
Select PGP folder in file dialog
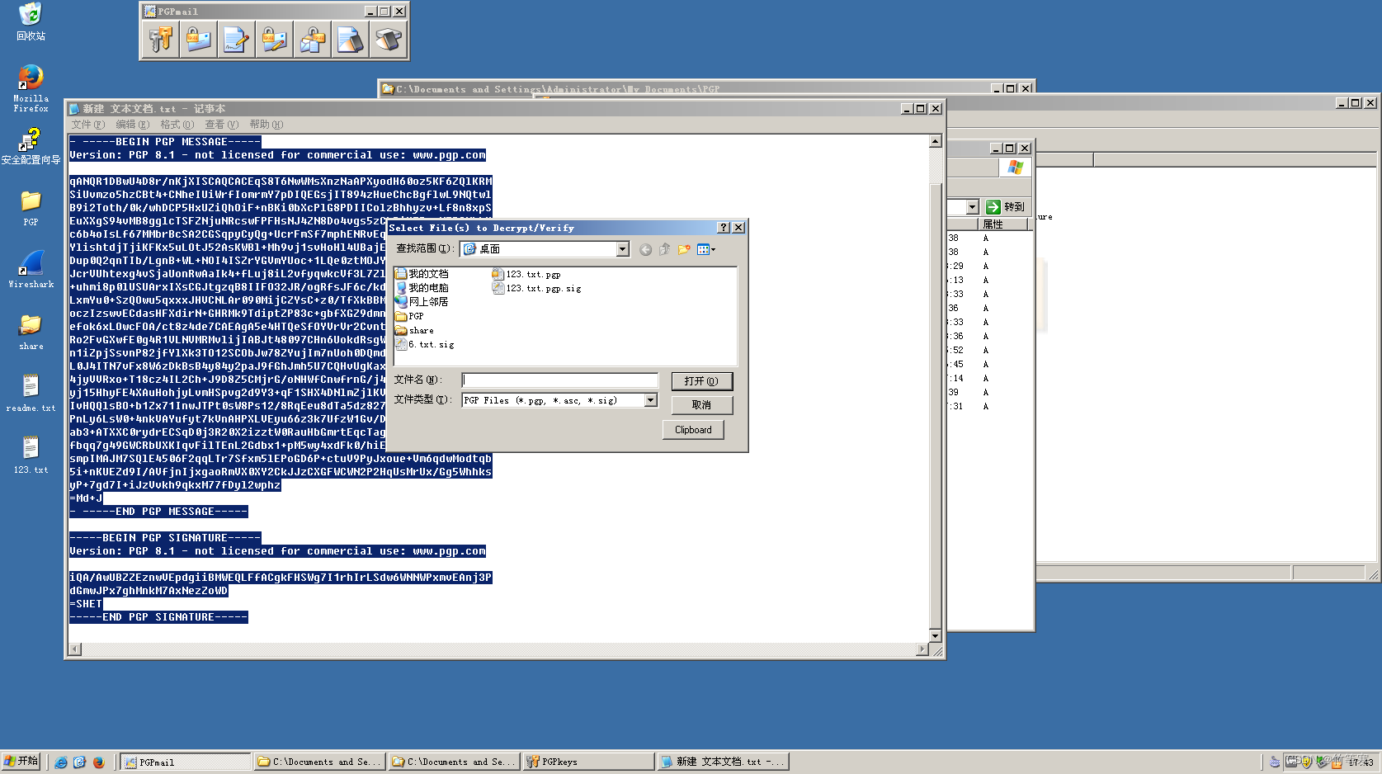pyautogui.click(x=409, y=316)
